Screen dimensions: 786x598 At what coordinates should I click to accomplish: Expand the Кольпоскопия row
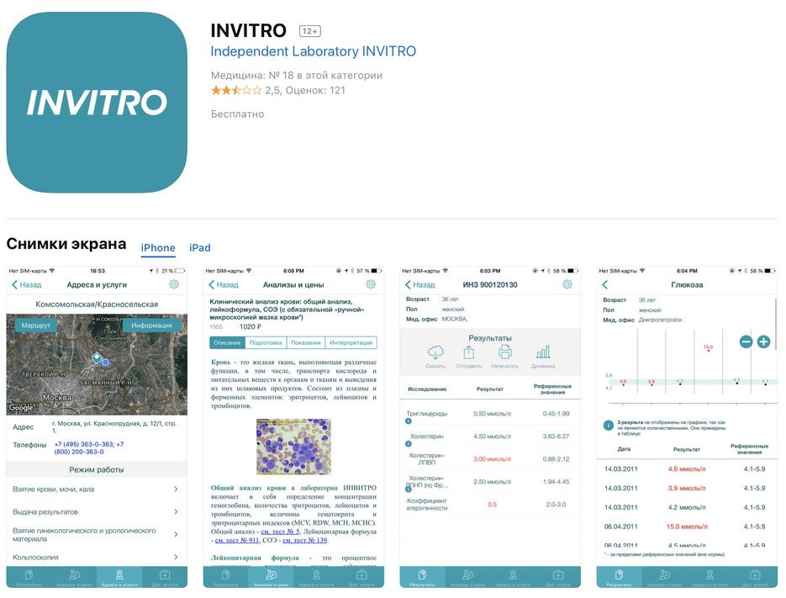96,557
